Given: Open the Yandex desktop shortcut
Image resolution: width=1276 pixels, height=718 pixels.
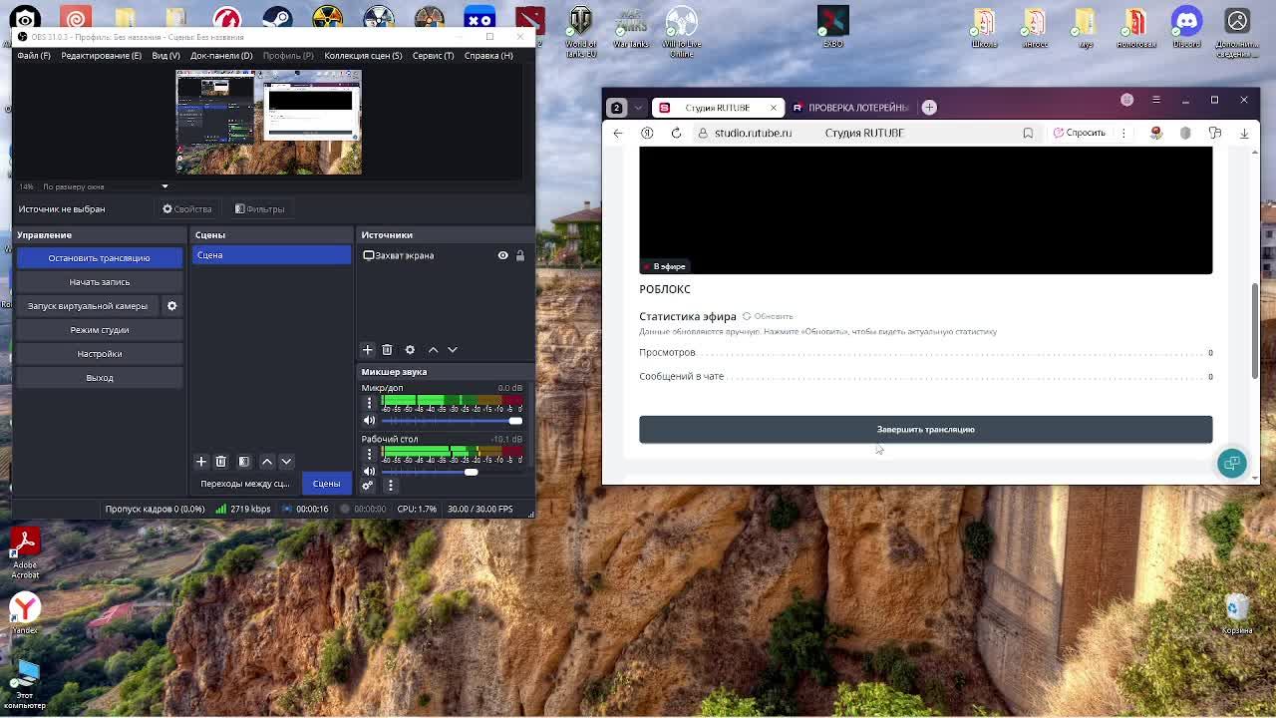Looking at the screenshot, I should pos(25,612).
